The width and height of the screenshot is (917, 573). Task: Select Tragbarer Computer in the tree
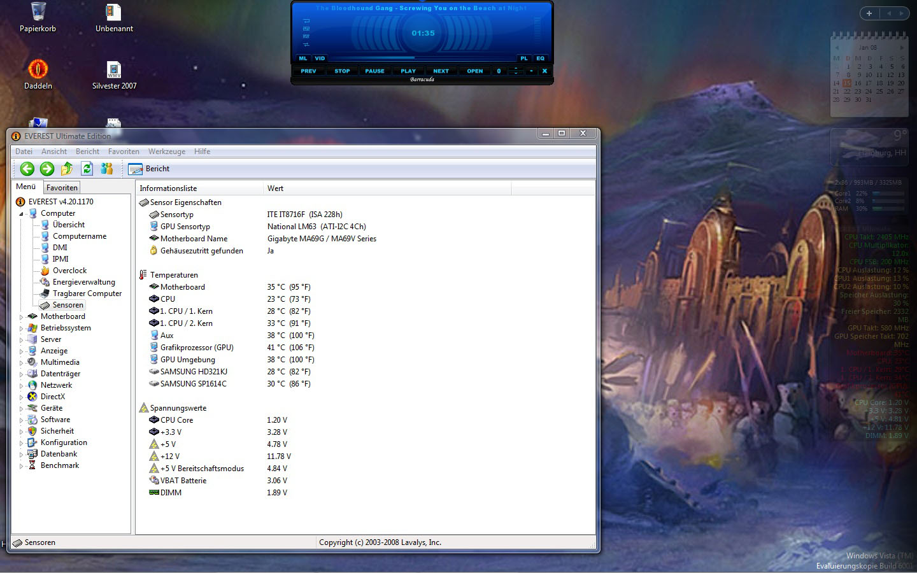click(x=87, y=294)
